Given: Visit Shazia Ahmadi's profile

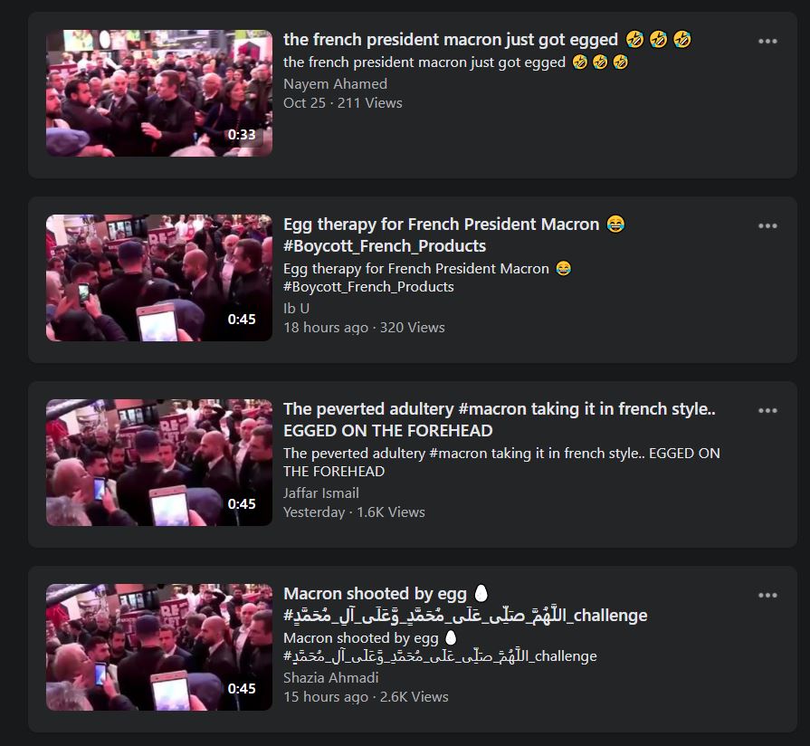Looking at the screenshot, I should pos(330,677).
